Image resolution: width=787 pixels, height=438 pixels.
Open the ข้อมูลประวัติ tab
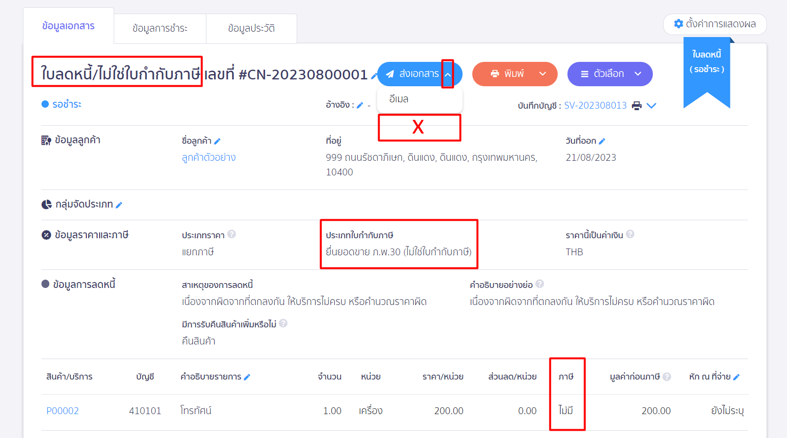point(251,28)
